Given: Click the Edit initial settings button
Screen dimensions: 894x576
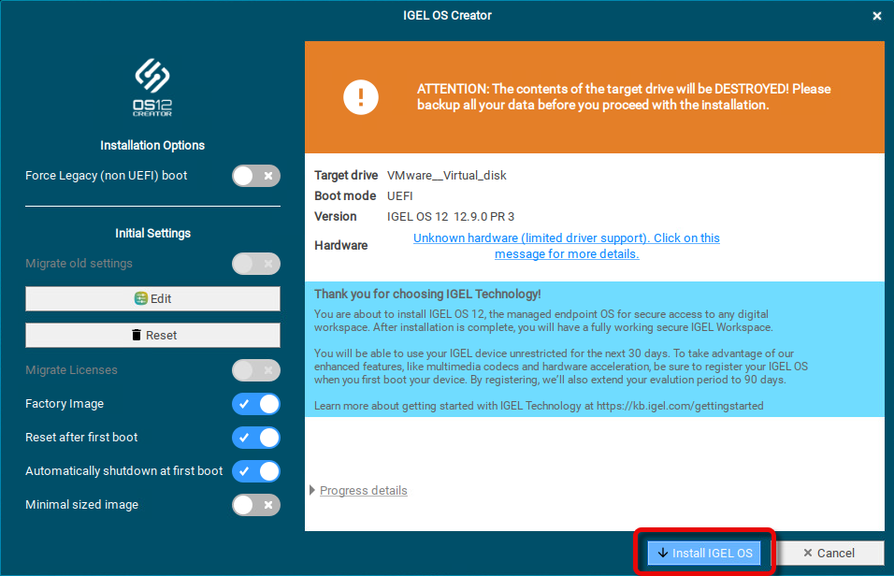Looking at the screenshot, I should (152, 299).
